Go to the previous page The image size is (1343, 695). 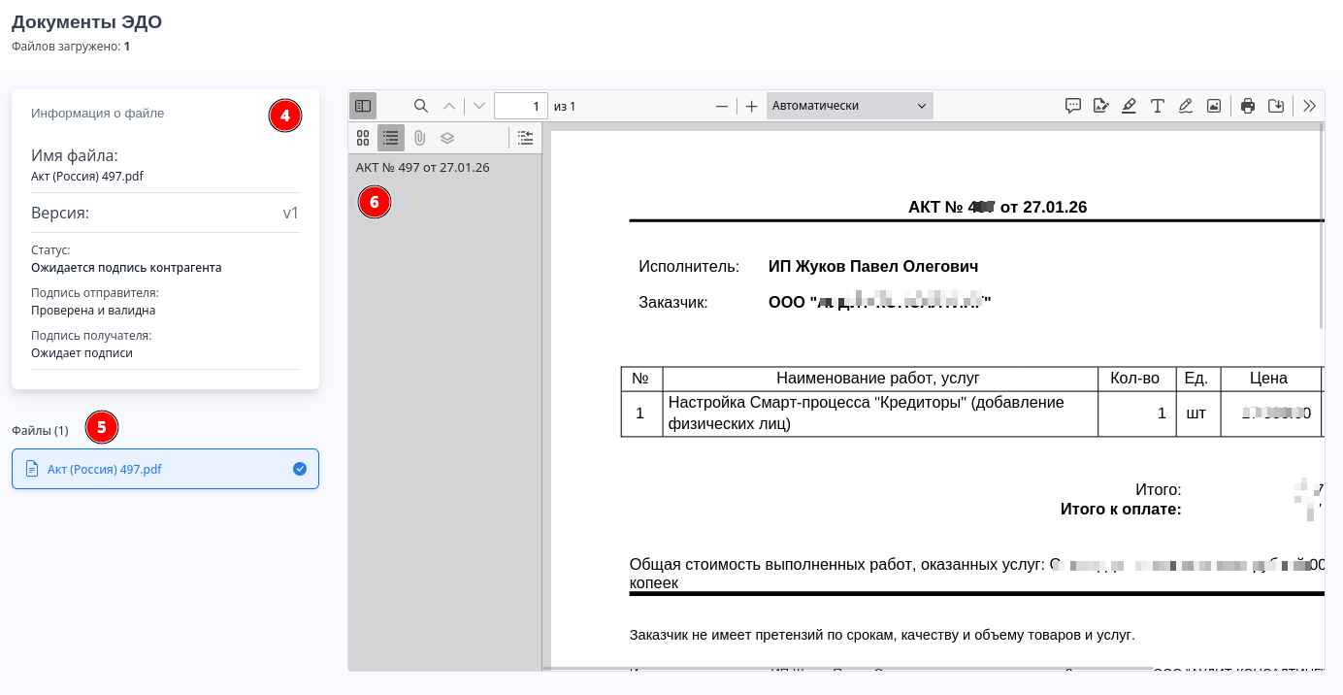pyautogui.click(x=448, y=106)
